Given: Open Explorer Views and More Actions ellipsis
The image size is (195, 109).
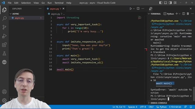Looking at the screenshot, I should [40, 8].
